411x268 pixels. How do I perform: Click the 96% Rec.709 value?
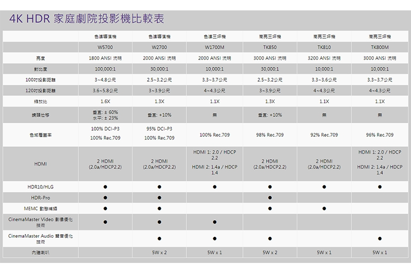click(x=380, y=135)
